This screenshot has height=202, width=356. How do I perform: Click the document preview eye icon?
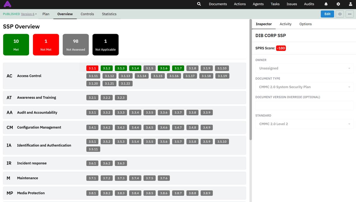coord(339,14)
